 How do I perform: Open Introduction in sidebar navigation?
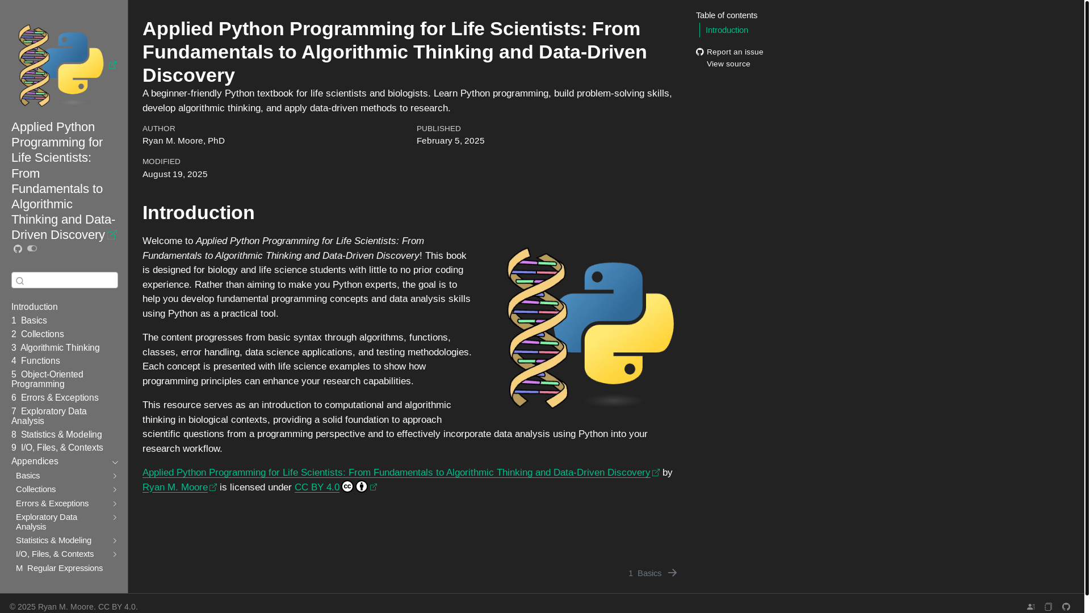coord(35,307)
